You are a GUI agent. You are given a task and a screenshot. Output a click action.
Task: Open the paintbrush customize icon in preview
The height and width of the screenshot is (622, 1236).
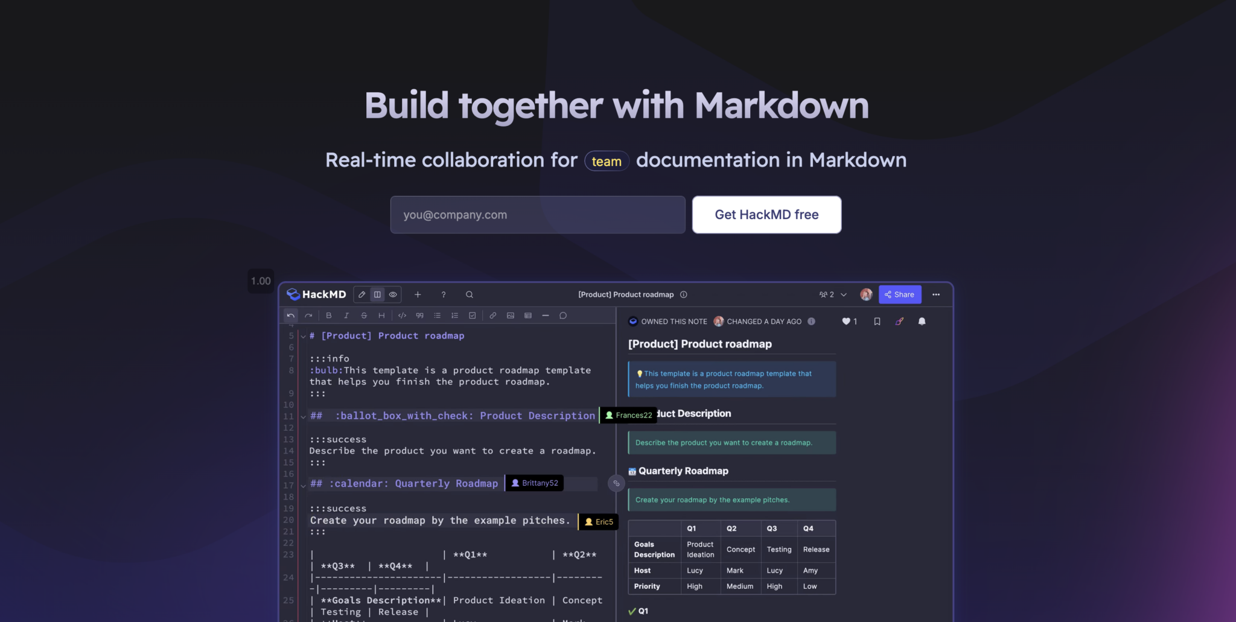pos(899,322)
